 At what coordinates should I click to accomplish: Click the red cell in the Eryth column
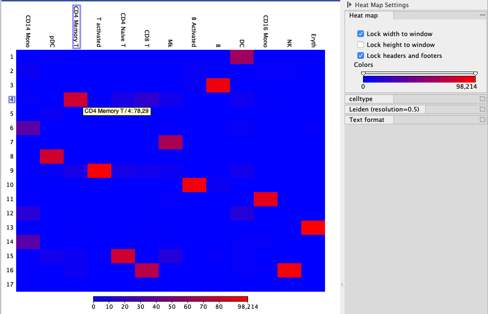tap(313, 228)
